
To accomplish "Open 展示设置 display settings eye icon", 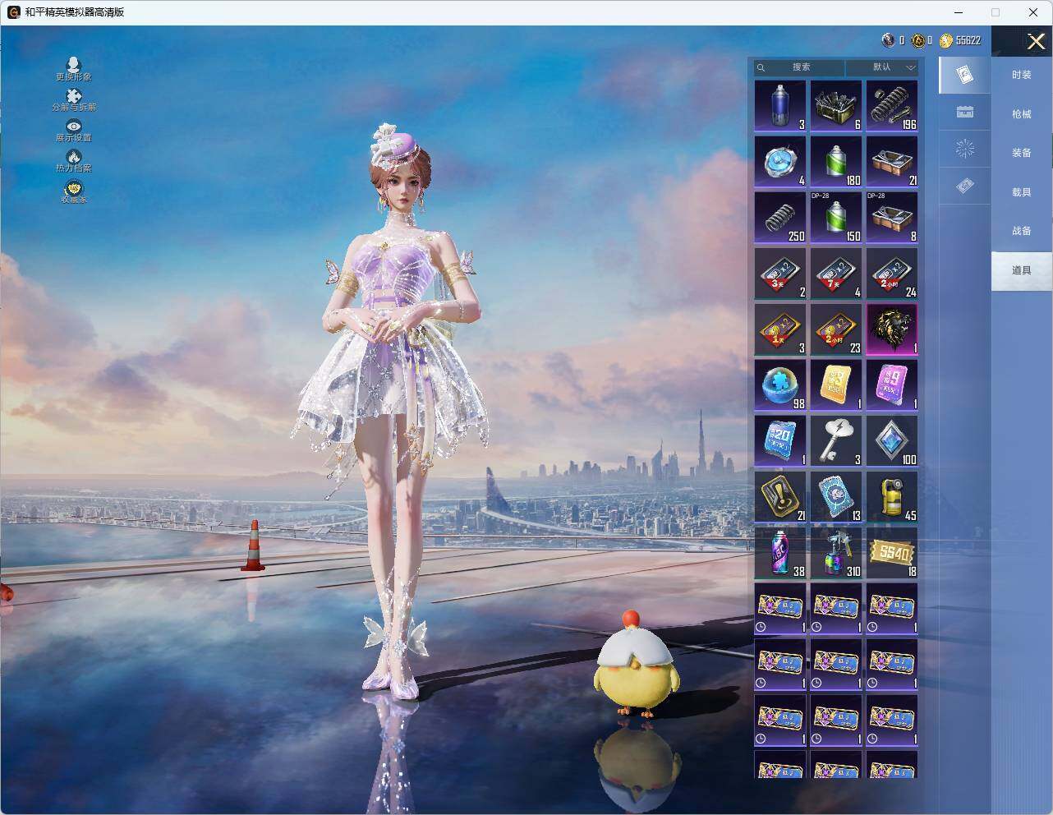I will [73, 131].
